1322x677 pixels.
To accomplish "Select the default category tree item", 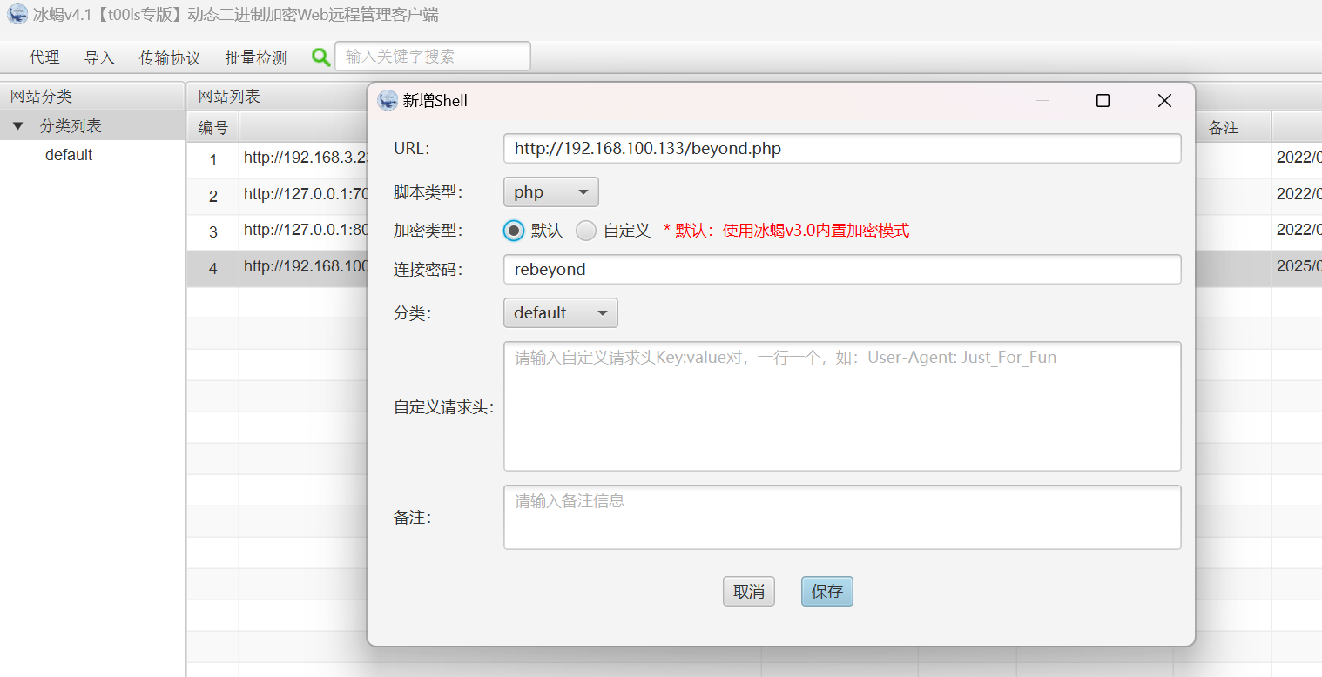I will click(69, 156).
